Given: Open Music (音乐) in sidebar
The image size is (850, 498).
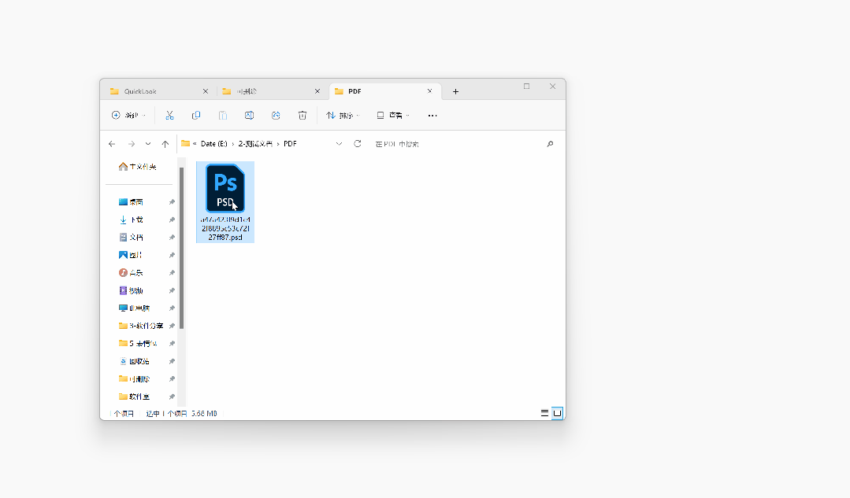Looking at the screenshot, I should point(131,273).
